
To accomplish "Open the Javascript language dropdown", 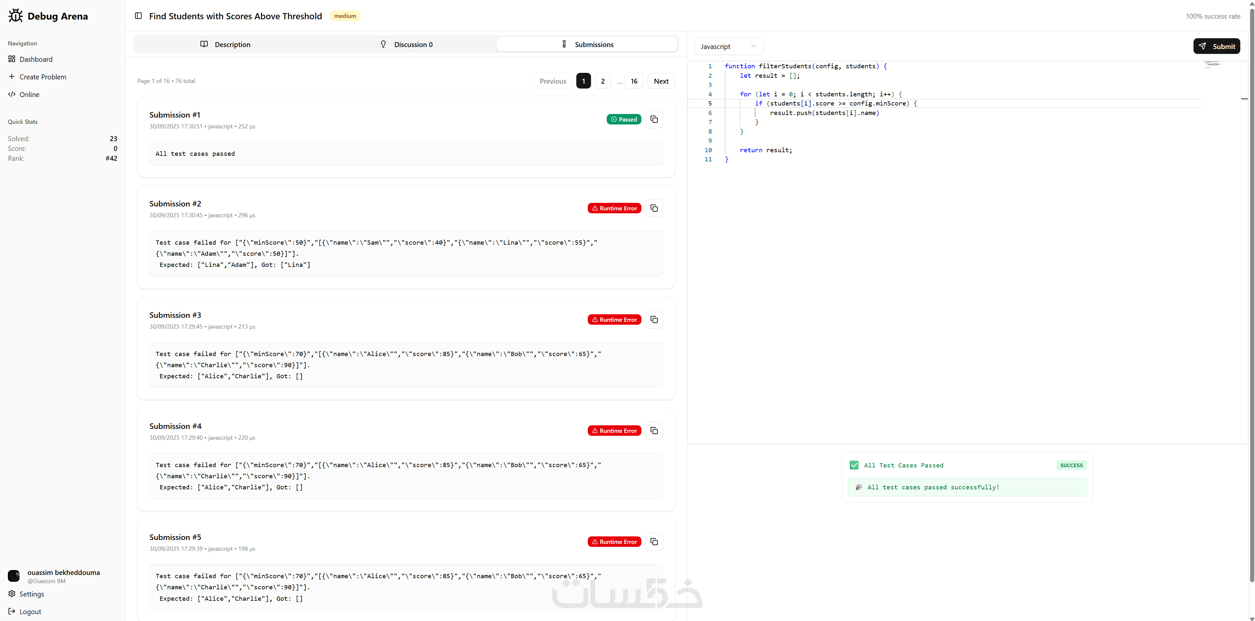I will [x=728, y=46].
